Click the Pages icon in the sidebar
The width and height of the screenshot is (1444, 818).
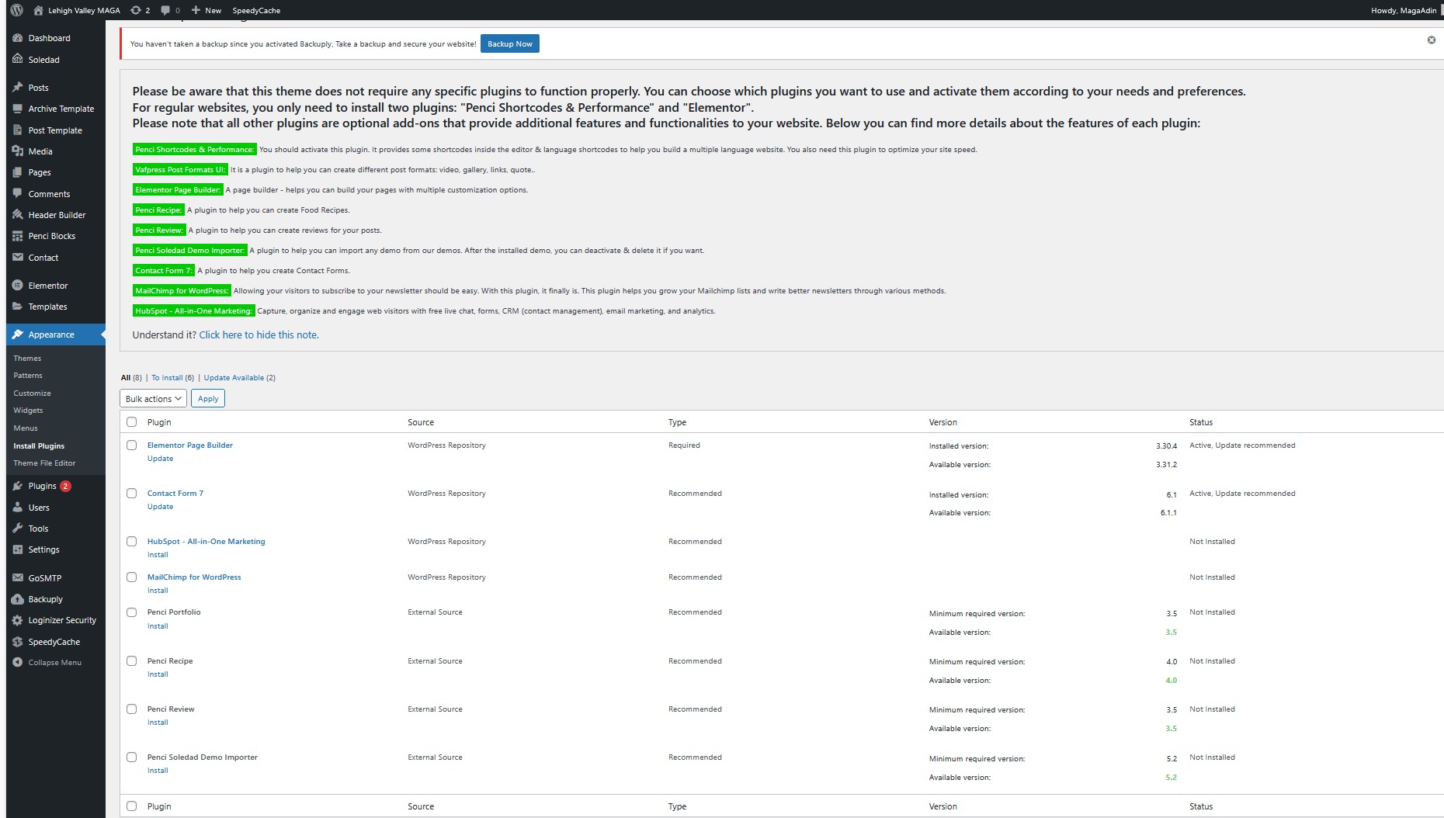tap(18, 172)
